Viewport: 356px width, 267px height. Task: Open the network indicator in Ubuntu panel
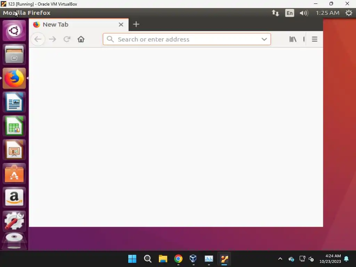pyautogui.click(x=275, y=13)
